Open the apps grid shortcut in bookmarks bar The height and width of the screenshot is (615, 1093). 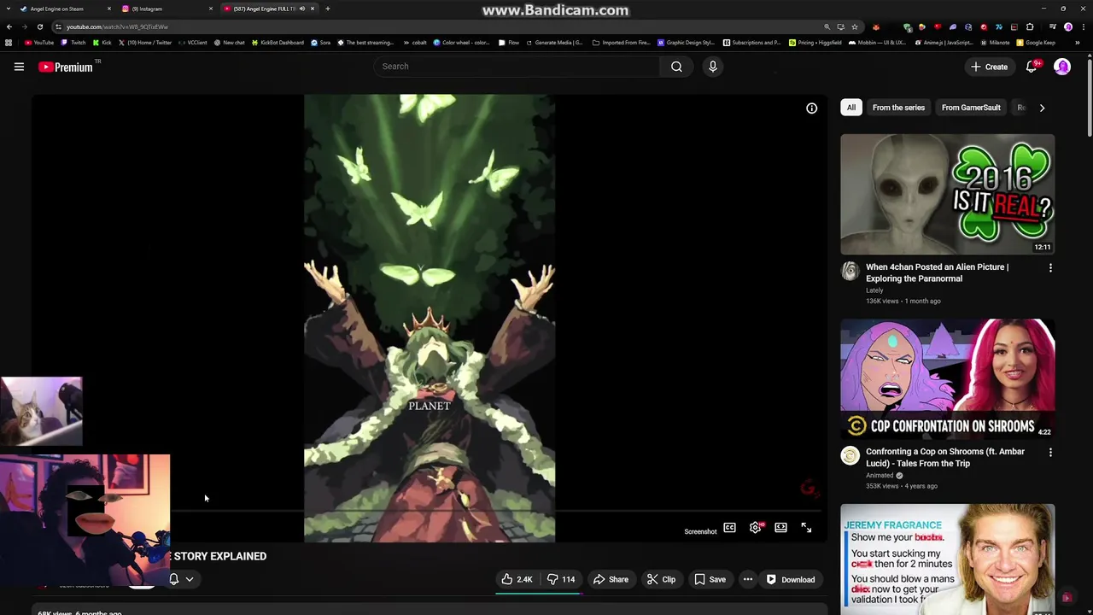coord(9,43)
